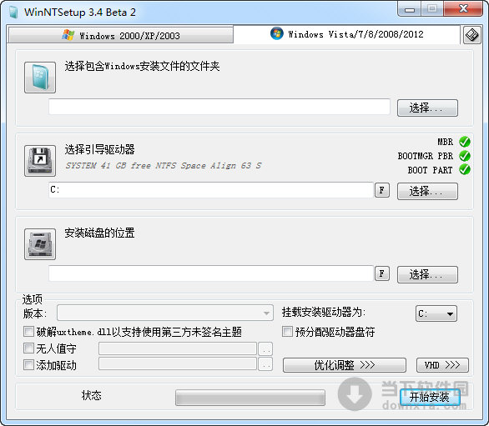Click the boot drive floppy icon
Screen dimensions: 489x426
coord(40,161)
